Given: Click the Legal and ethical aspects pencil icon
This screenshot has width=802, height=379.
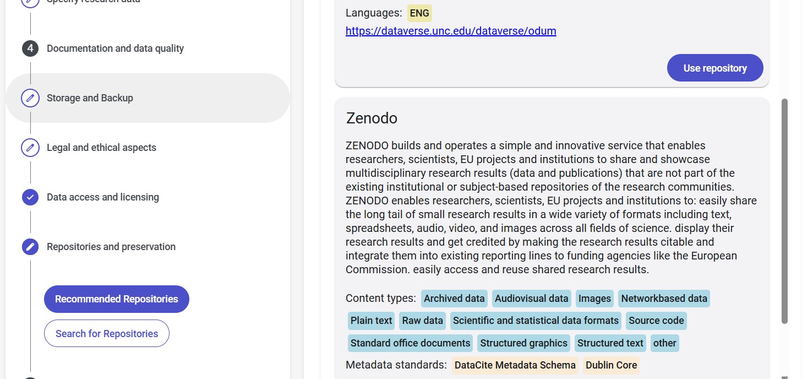Looking at the screenshot, I should (x=30, y=148).
